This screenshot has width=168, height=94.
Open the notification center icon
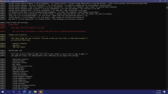coord(165,92)
